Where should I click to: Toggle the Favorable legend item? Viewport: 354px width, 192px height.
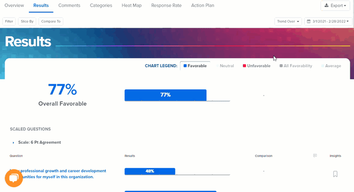(x=195, y=66)
